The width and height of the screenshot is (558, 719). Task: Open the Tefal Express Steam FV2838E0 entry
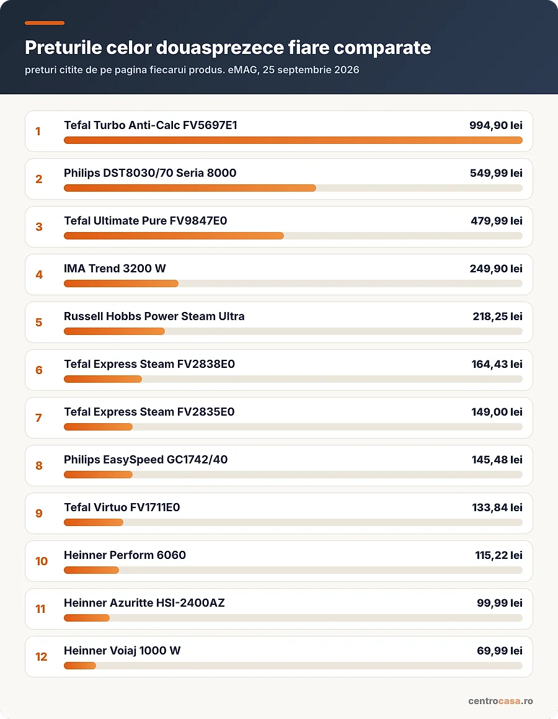[278, 370]
